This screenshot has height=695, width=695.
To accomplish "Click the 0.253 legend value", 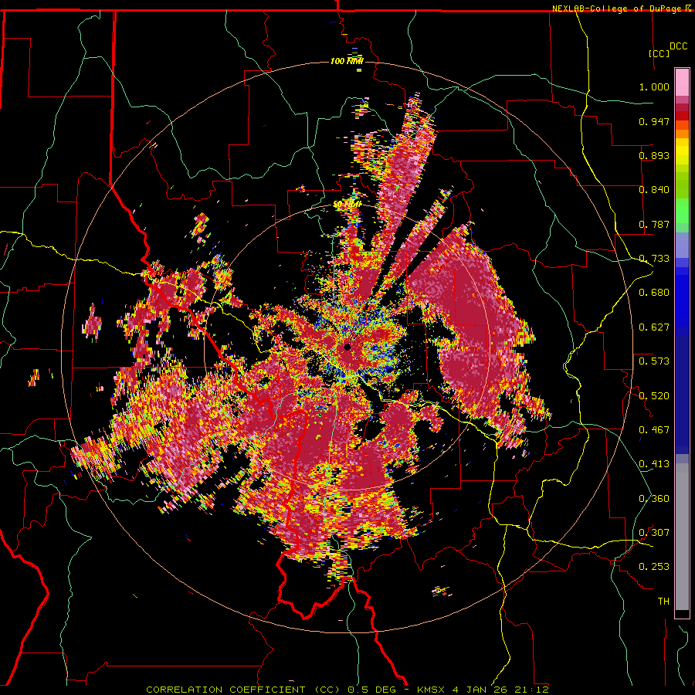I will [x=654, y=567].
